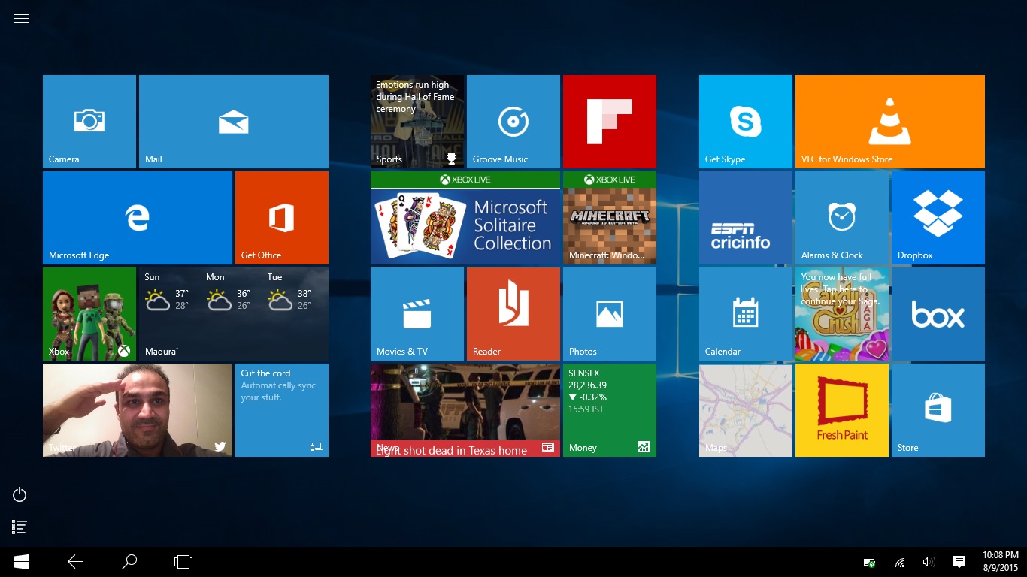Open the Dropbox tile
The height and width of the screenshot is (577, 1027).
pos(938,218)
